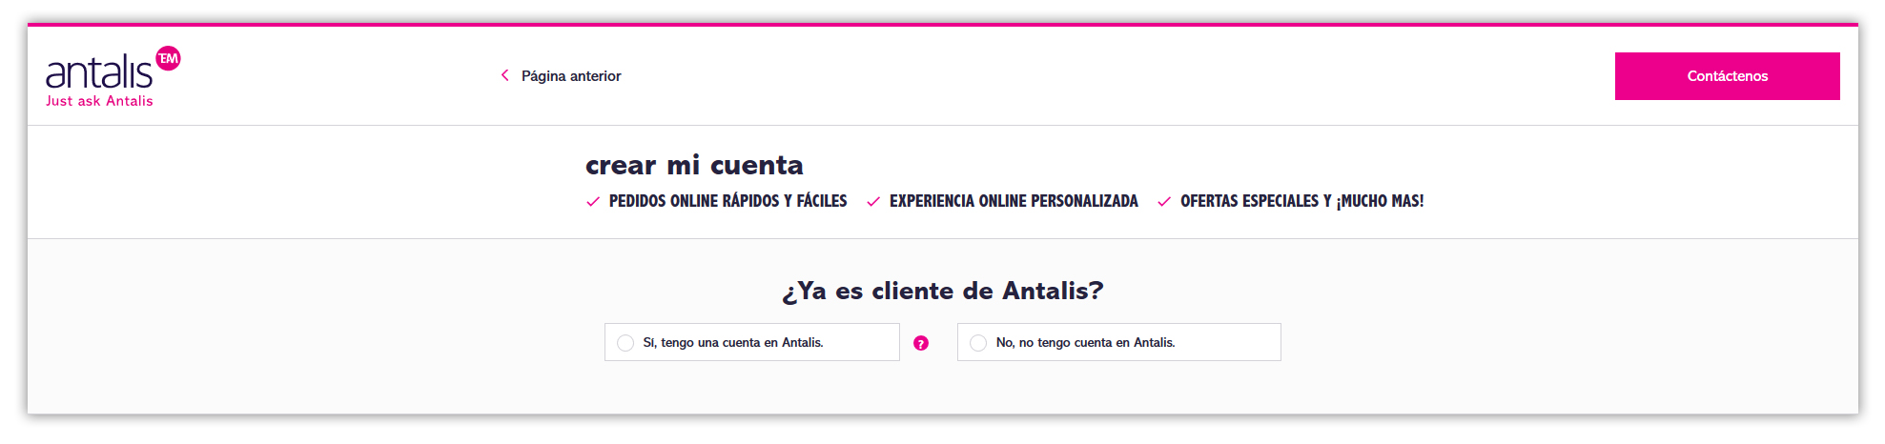Click the pink question mark help icon
This screenshot has width=1885, height=444.
click(921, 343)
